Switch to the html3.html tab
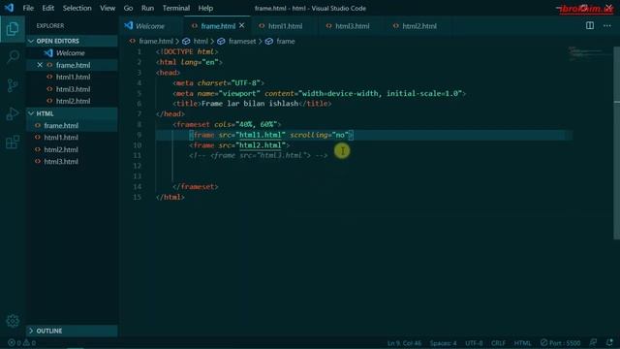The width and height of the screenshot is (620, 349). tap(352, 26)
